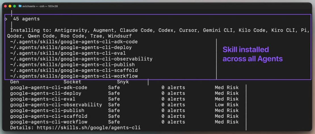The height and width of the screenshot is (134, 315).
Task: Click google-agents-cli-workflow in the risk table
Action: pos(49,122)
